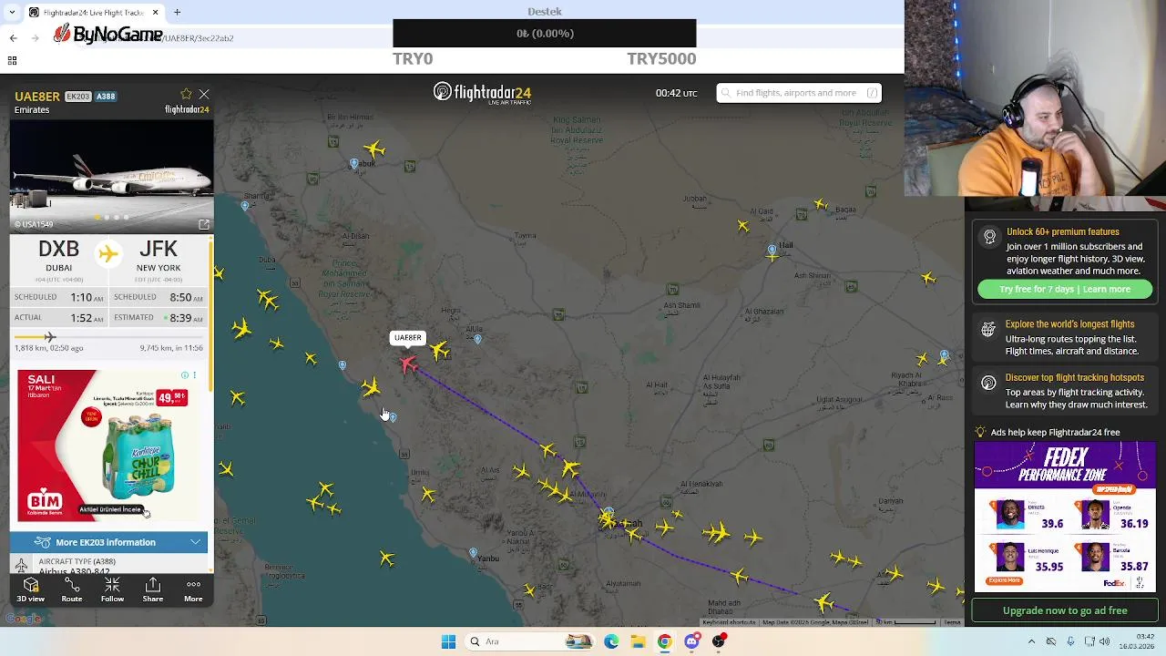
Task: Open map Terms link
Action: tap(952, 622)
